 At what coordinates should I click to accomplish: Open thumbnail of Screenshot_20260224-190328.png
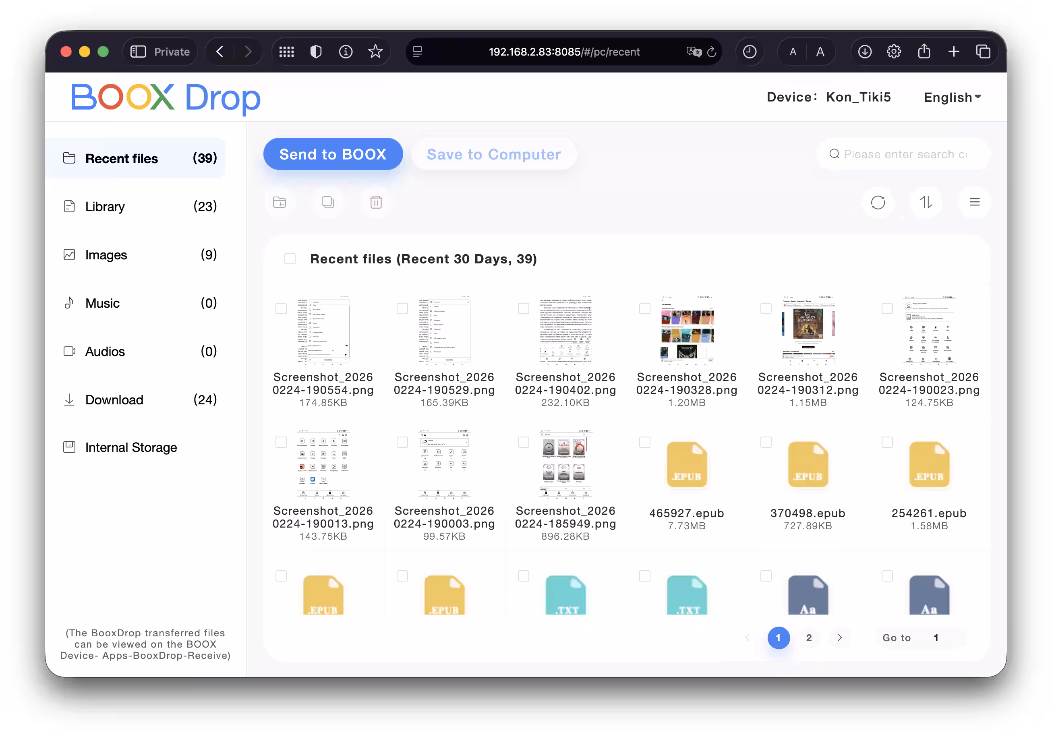pos(686,330)
